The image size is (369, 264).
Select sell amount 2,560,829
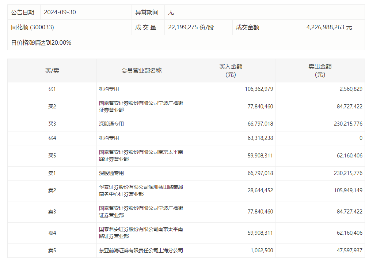351,89
